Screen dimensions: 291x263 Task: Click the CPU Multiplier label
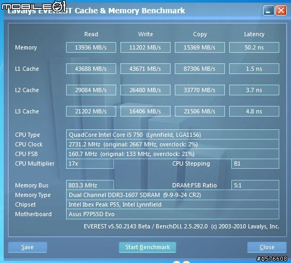(x=35, y=163)
